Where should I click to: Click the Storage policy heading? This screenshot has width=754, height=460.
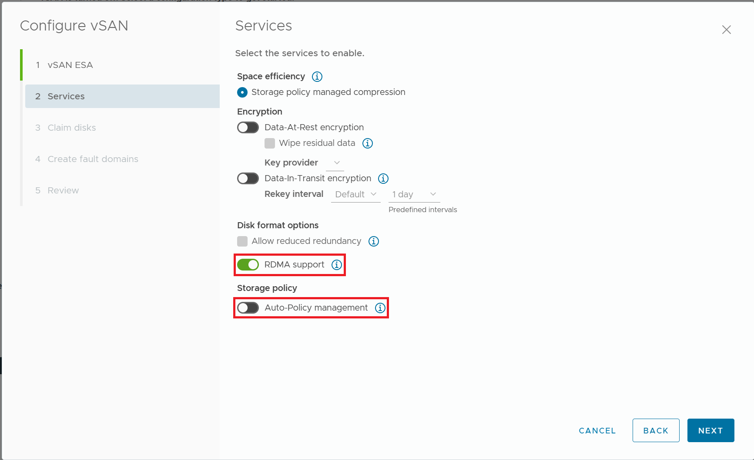267,288
